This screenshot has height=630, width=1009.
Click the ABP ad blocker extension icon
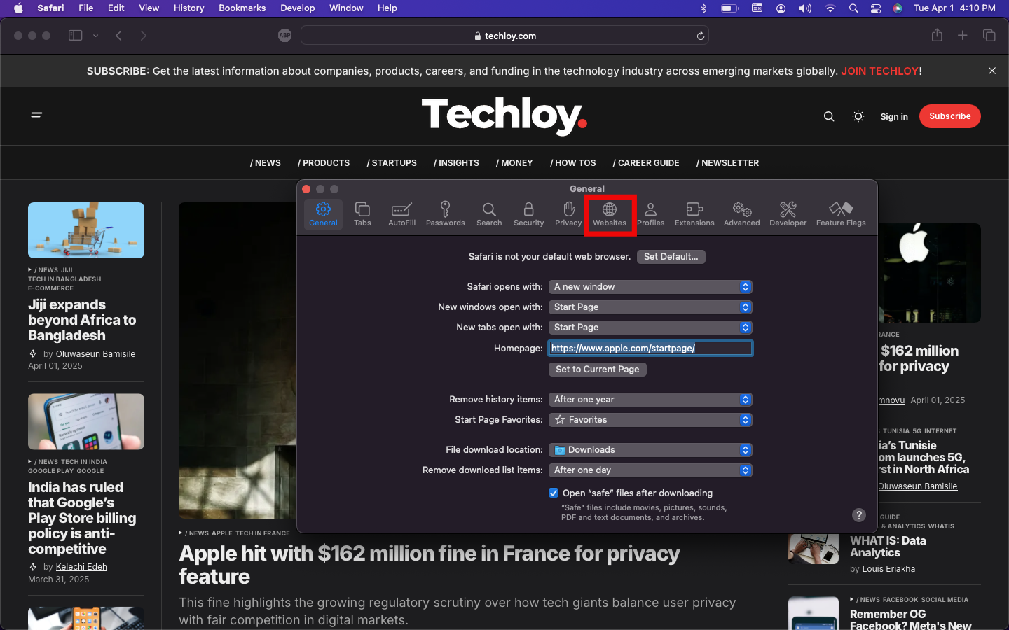click(284, 36)
